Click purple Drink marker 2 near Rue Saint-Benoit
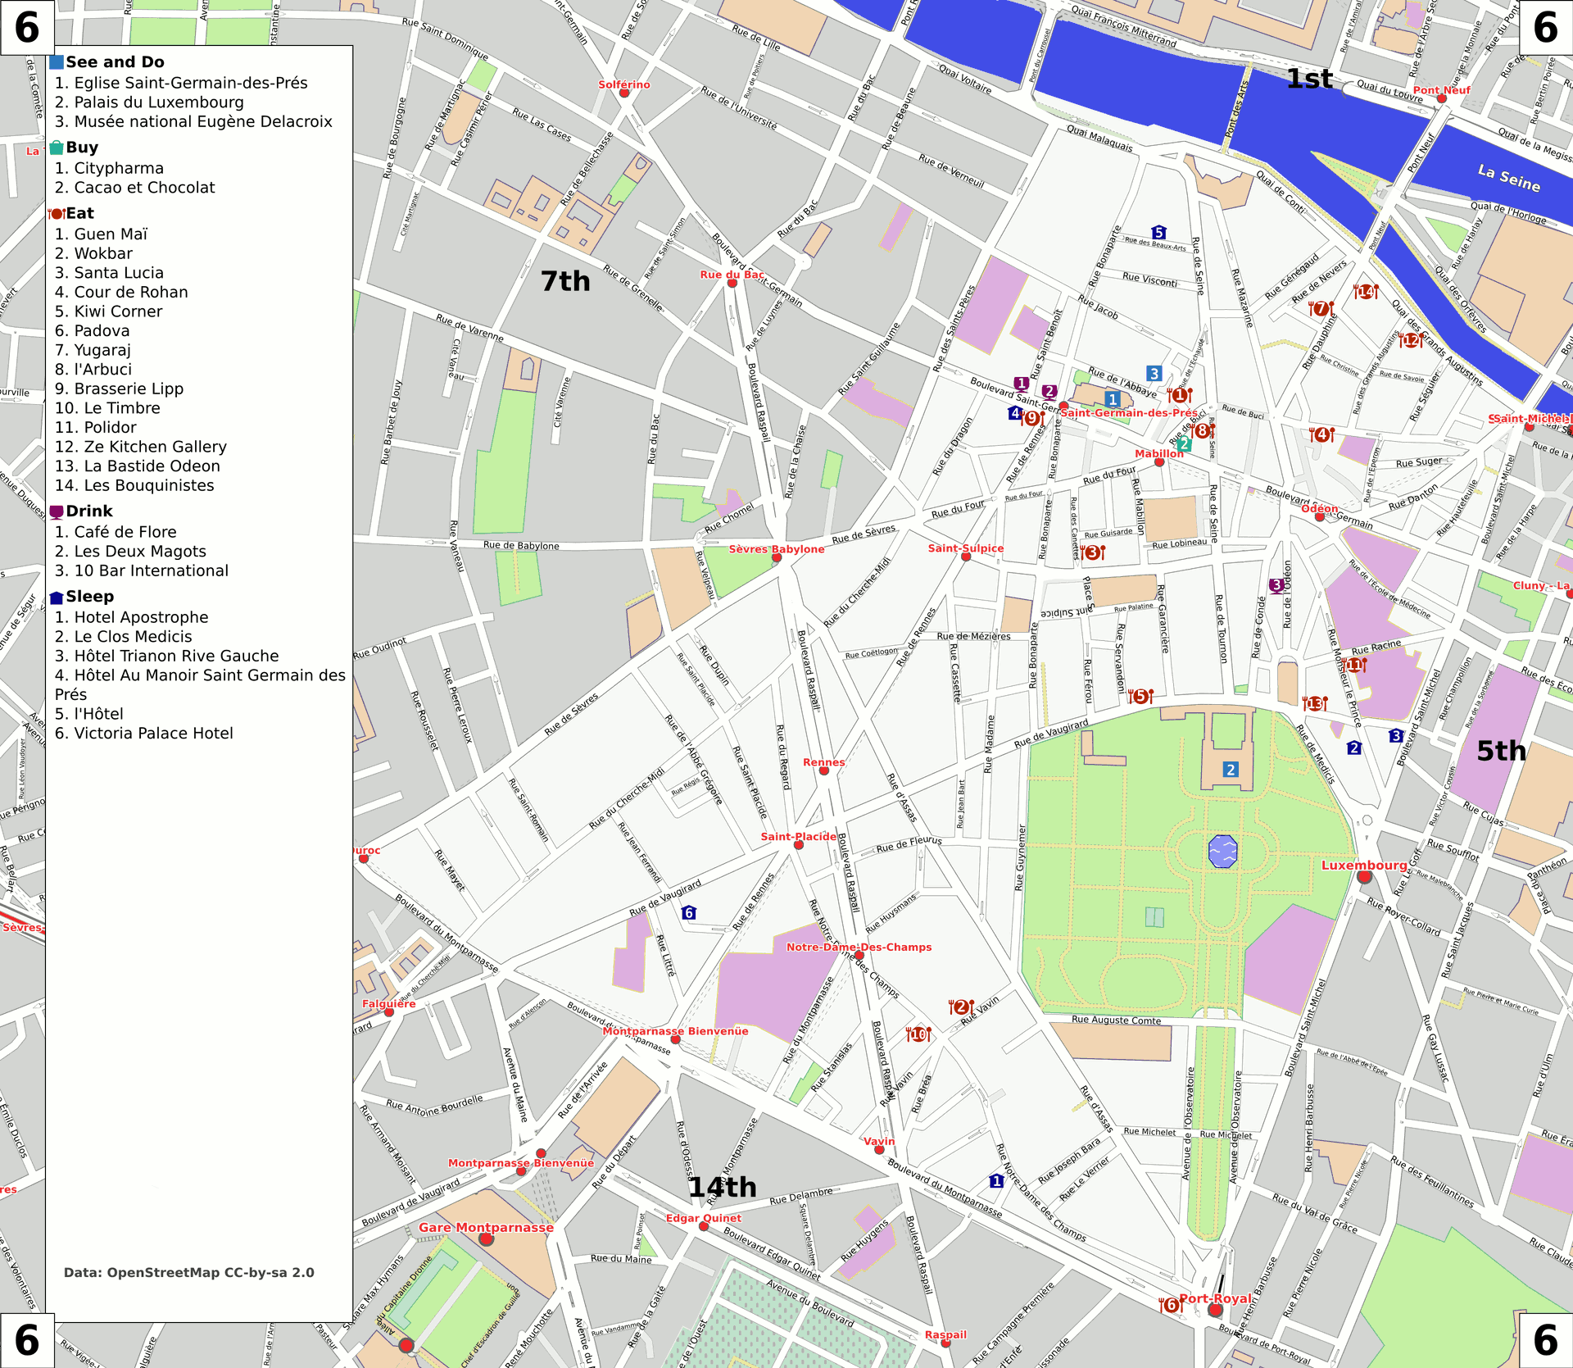The image size is (1573, 1368). 1049,392
